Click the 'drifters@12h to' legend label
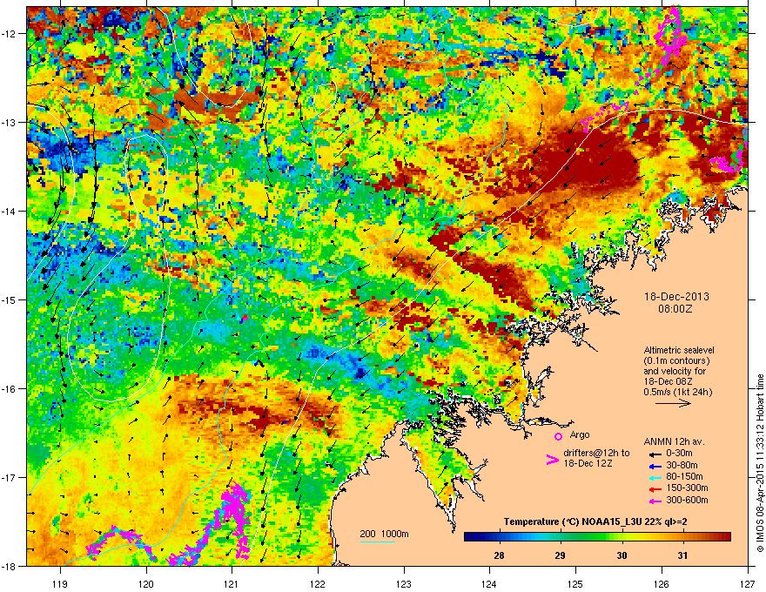This screenshot has width=766, height=592. (x=596, y=454)
